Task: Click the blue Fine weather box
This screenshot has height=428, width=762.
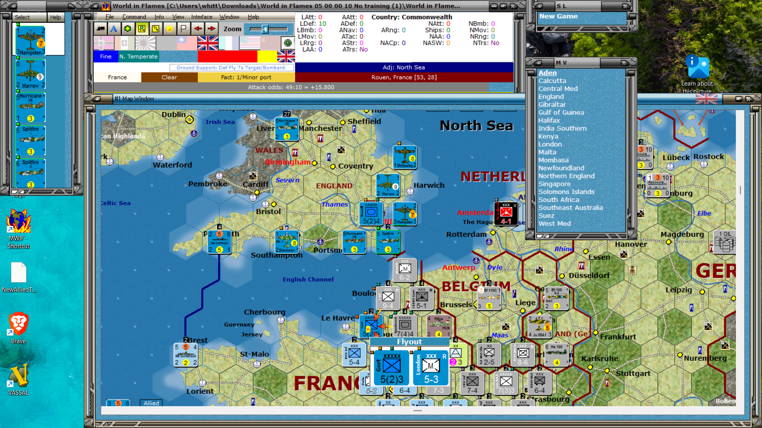Action: point(106,56)
